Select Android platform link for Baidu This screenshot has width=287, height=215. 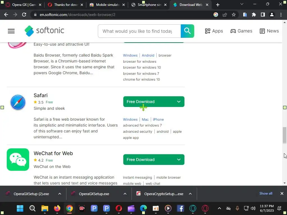coord(148,55)
